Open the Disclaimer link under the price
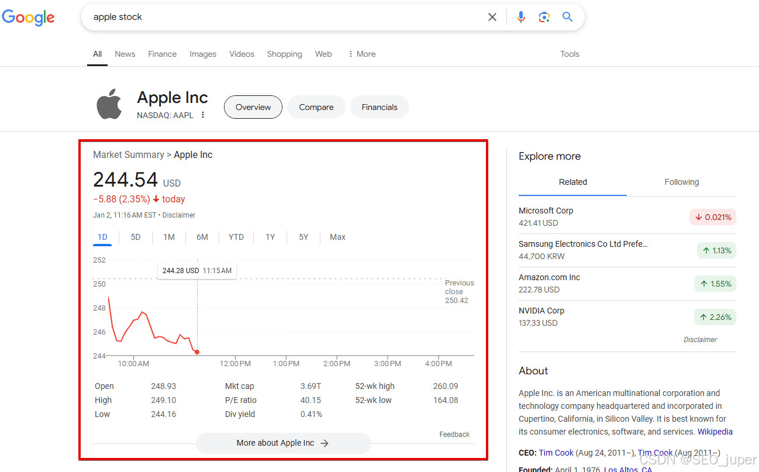Viewport: 759px width, 472px height. (x=179, y=215)
